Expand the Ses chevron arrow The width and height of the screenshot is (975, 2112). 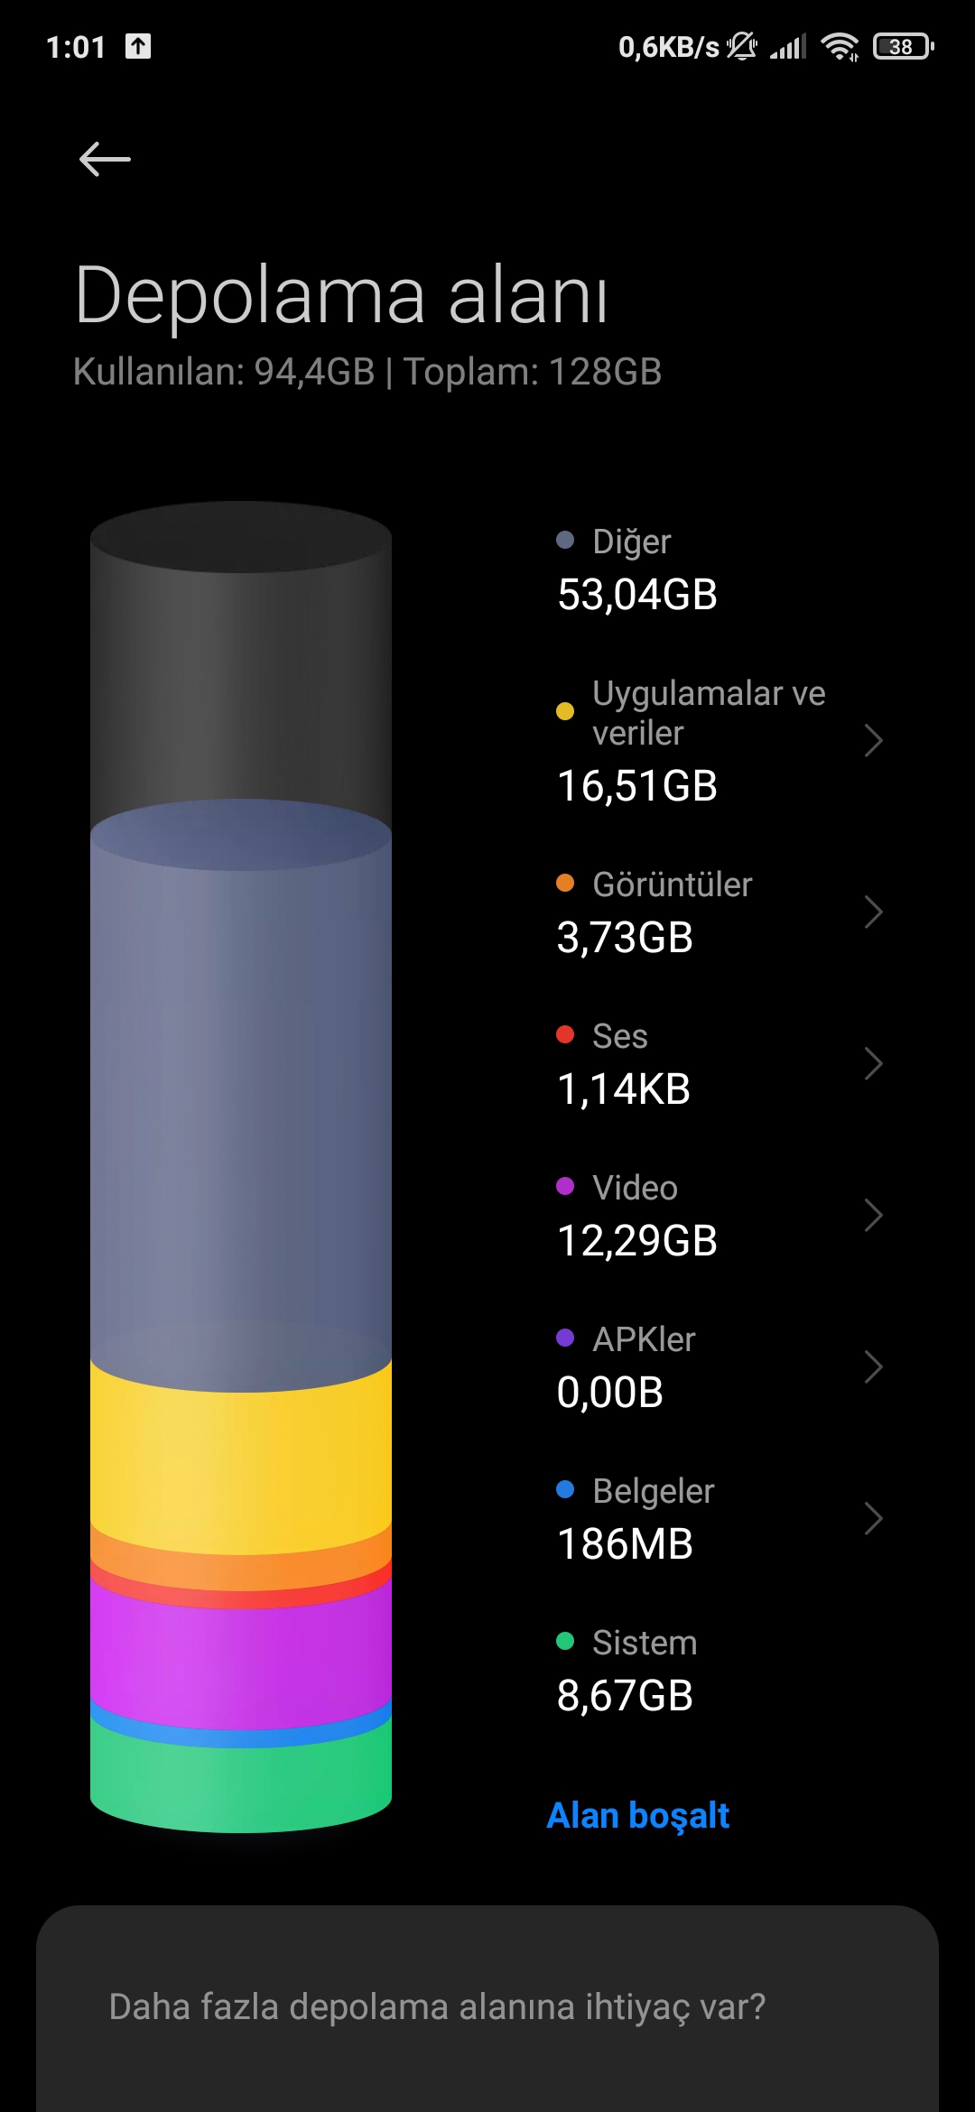[x=872, y=1063]
